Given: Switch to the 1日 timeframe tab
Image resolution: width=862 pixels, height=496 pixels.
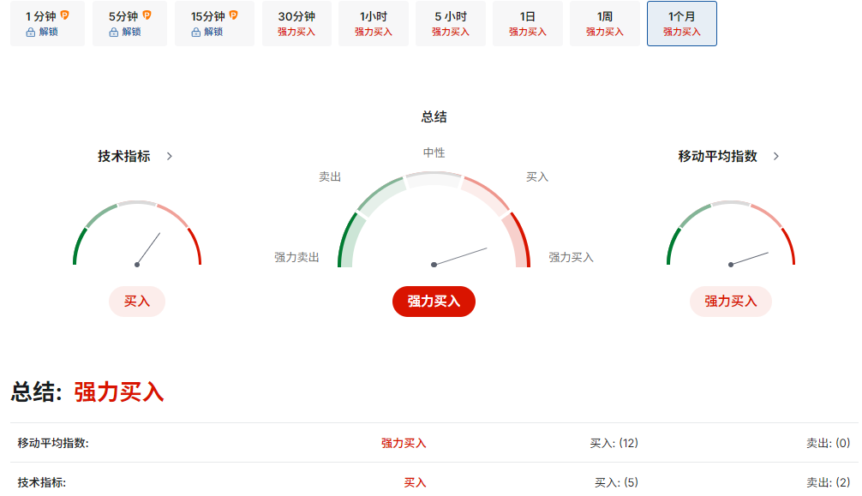Looking at the screenshot, I should click(526, 24).
